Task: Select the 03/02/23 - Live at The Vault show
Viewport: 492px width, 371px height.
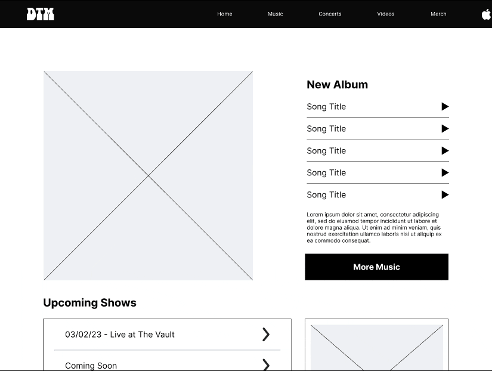Action: pos(120,335)
